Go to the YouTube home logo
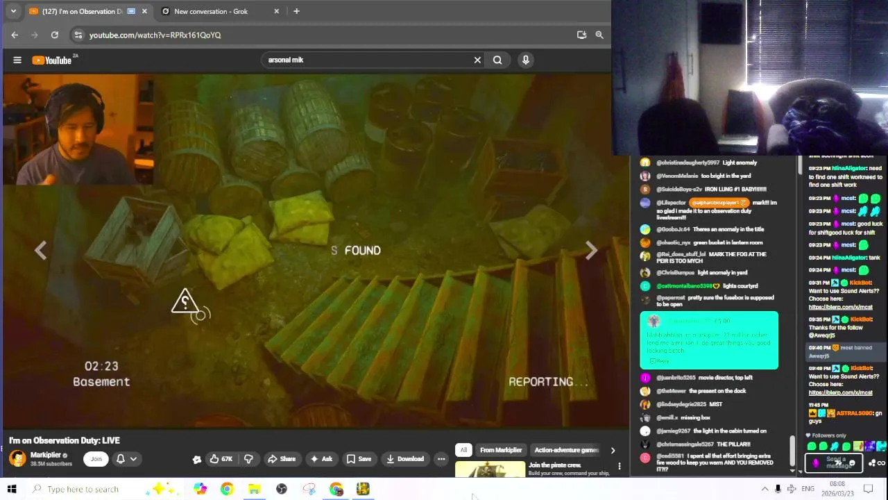 click(51, 60)
